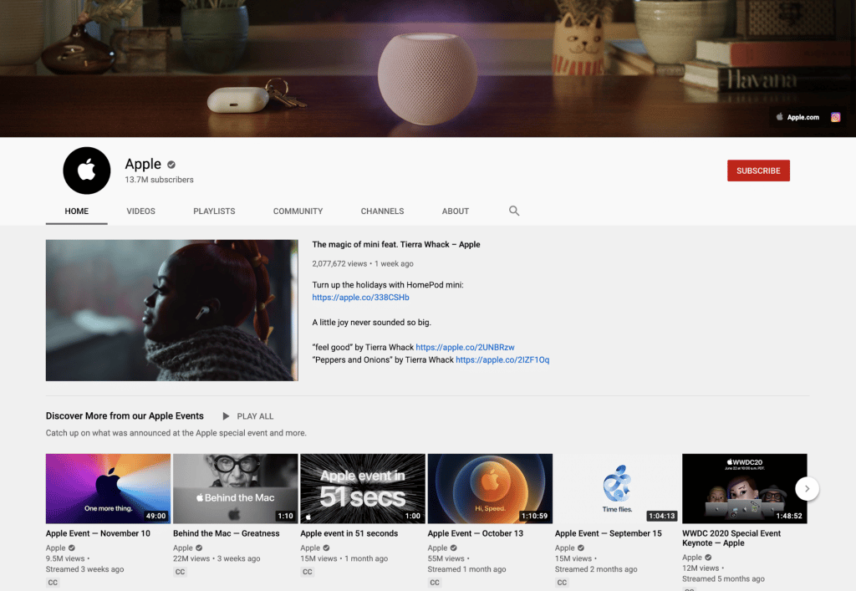Follow the apple.co/338CSHb link
856x591 pixels.
pos(360,298)
